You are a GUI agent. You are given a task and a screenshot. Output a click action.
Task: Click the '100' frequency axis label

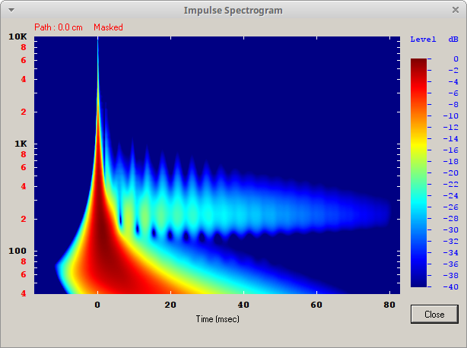click(17, 251)
